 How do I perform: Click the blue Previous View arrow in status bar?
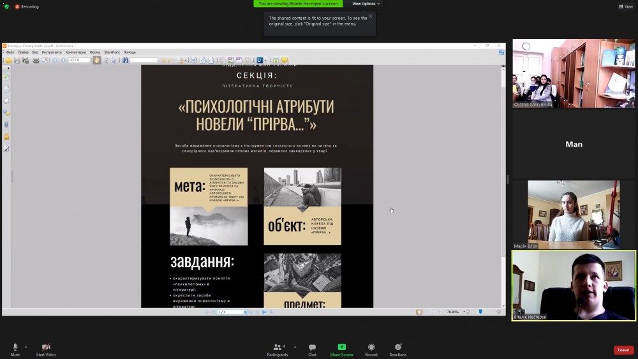[x=264, y=312]
